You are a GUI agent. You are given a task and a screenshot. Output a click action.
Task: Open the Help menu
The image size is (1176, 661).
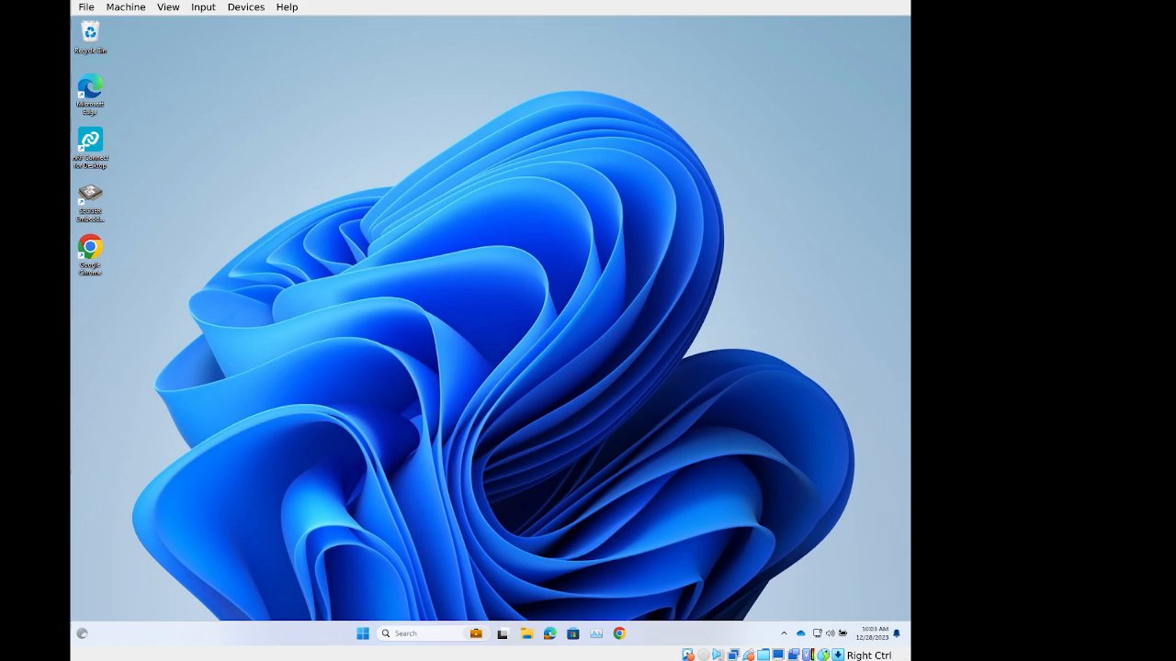pyautogui.click(x=287, y=7)
